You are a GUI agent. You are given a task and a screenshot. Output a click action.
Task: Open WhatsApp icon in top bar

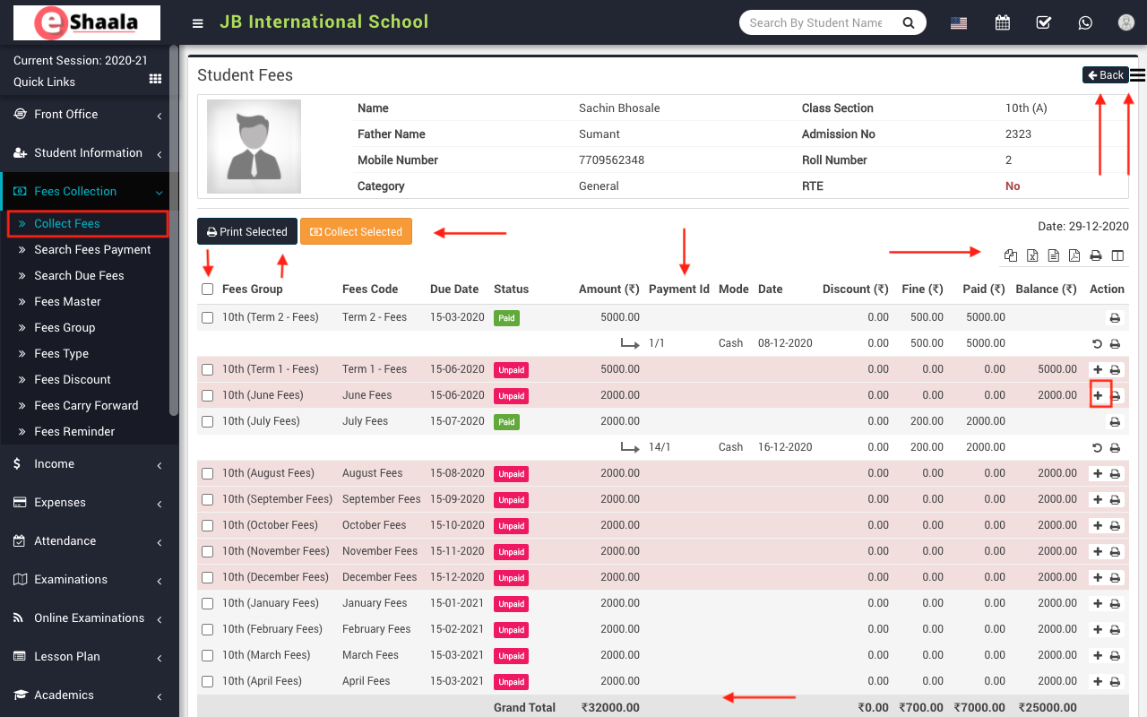1085,22
